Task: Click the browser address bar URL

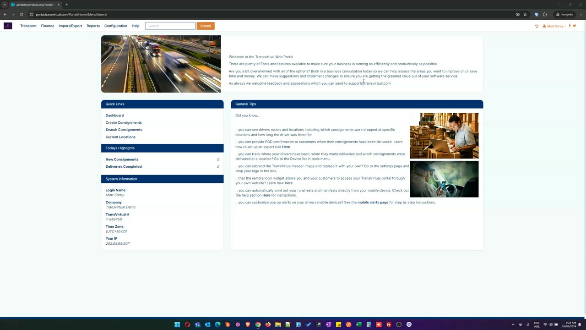Action: [x=71, y=14]
